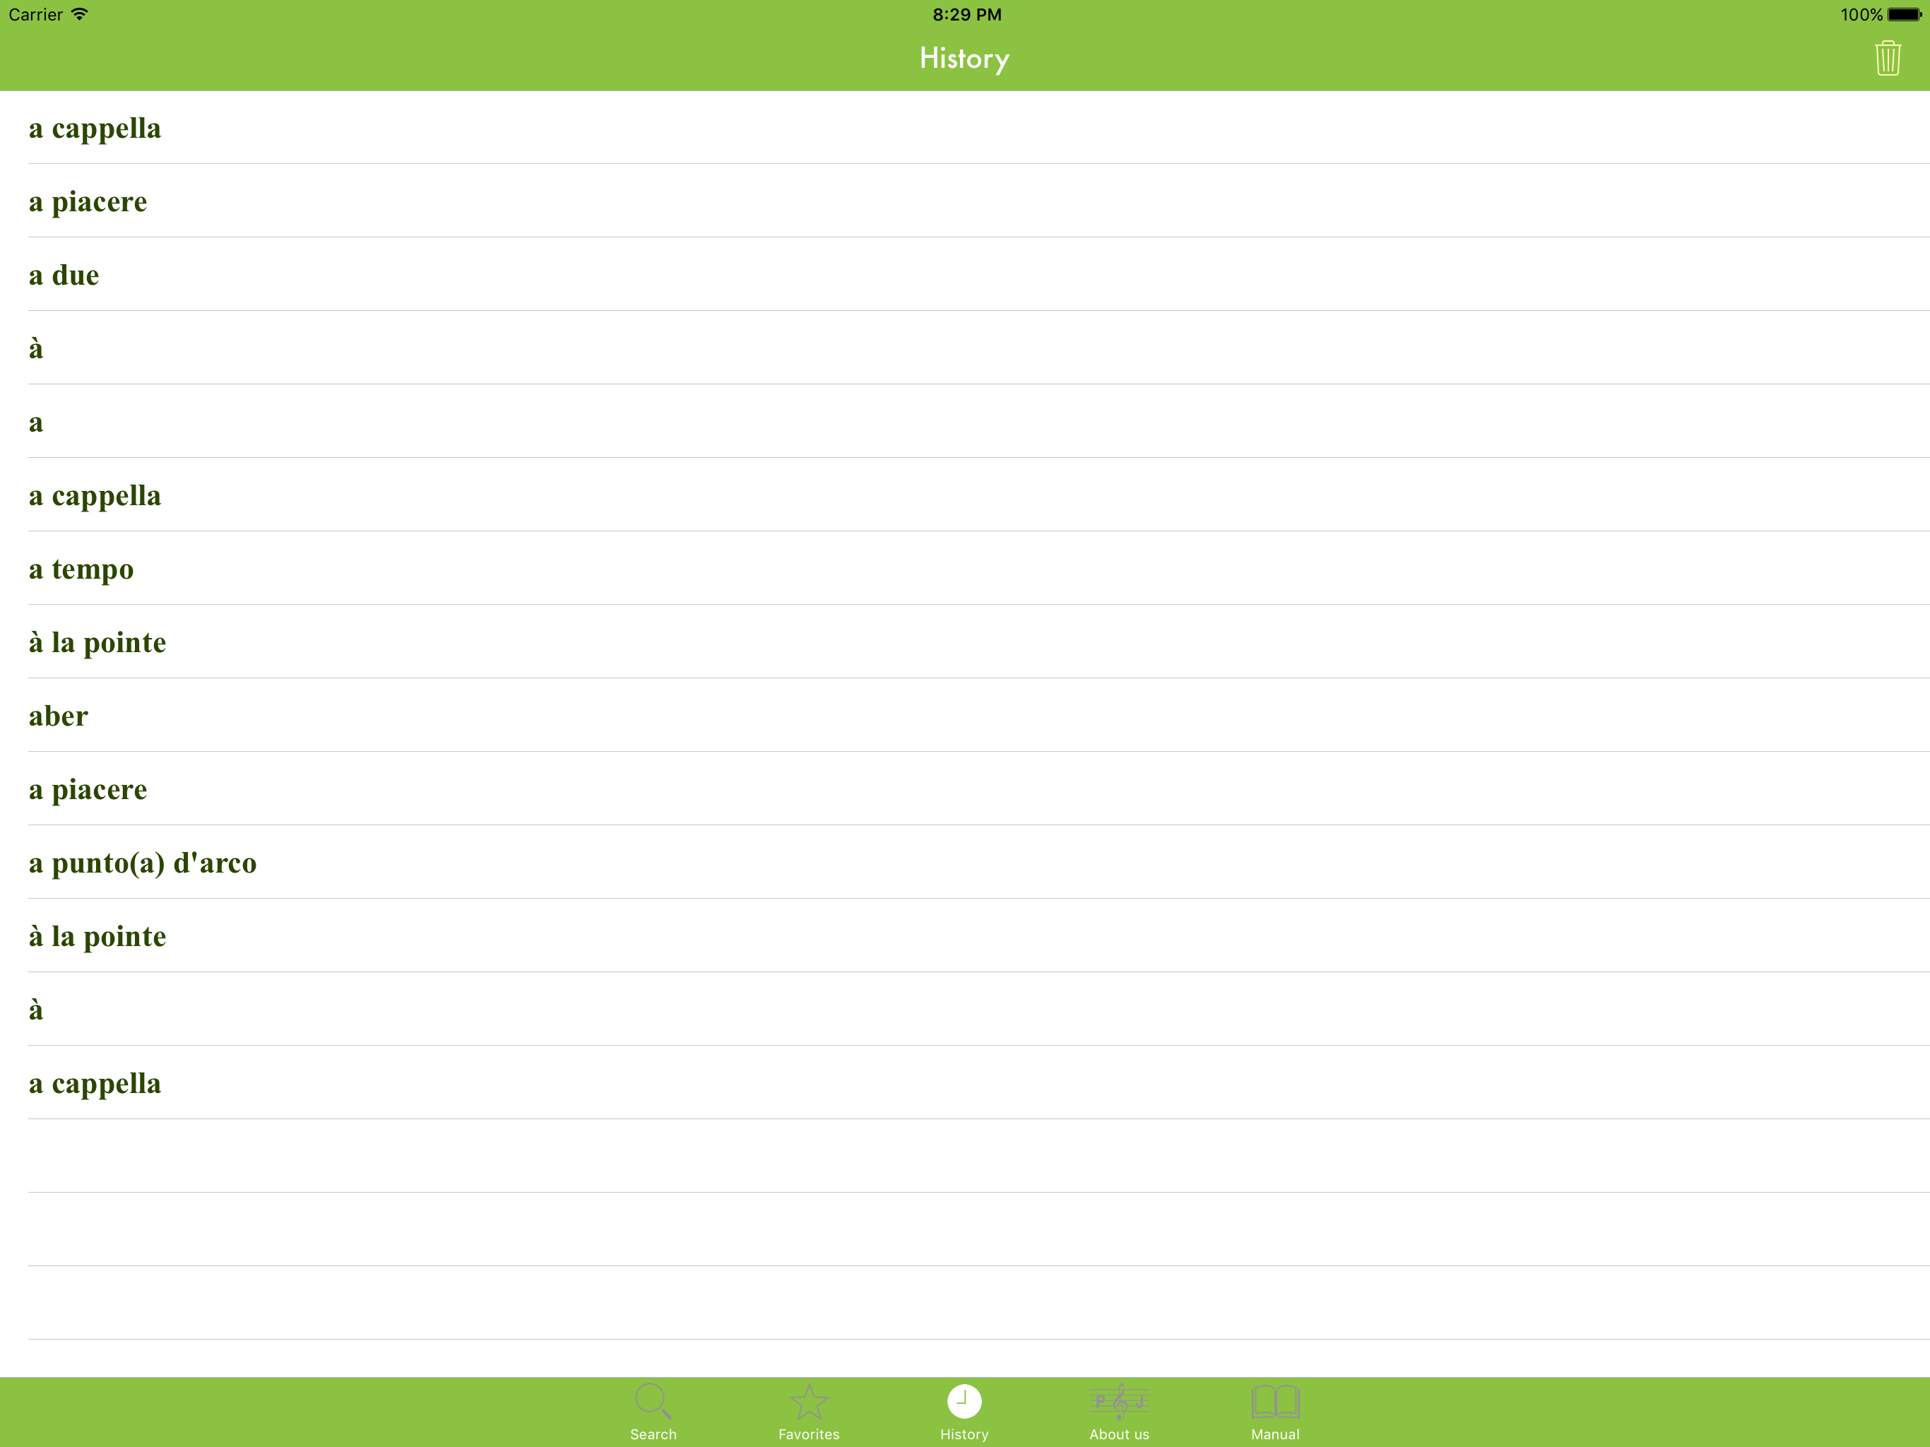Select the 'aber' history entry
Screen dimensions: 1930x1447
point(965,715)
